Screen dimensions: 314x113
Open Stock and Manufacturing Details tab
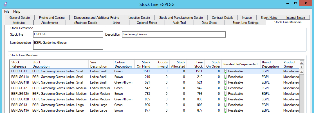pos(181,18)
